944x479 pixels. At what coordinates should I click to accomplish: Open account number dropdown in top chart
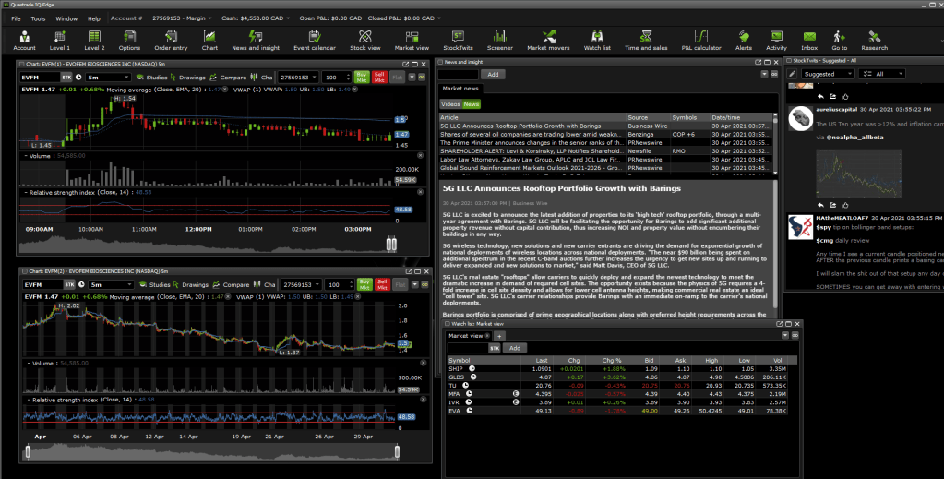click(x=314, y=78)
